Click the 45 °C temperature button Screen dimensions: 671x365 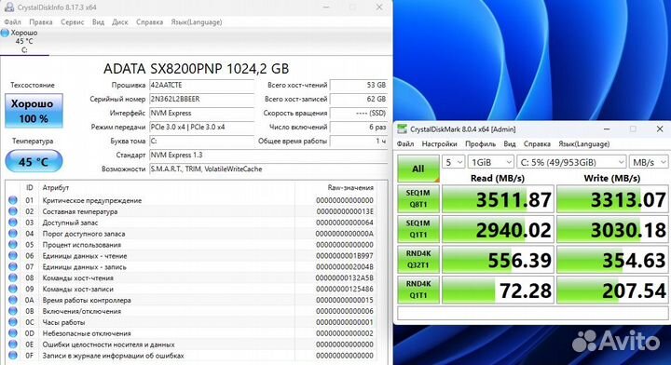point(34,162)
